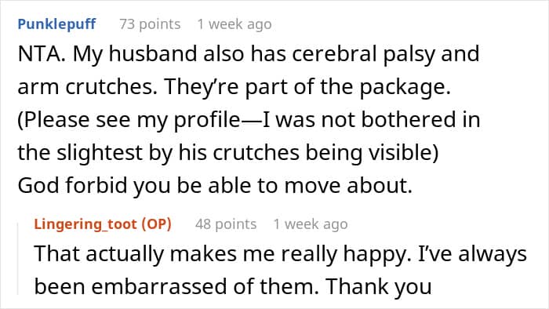The width and height of the screenshot is (549, 309).
Task: Click the text '(Please see my profile'
Action: coord(129,120)
